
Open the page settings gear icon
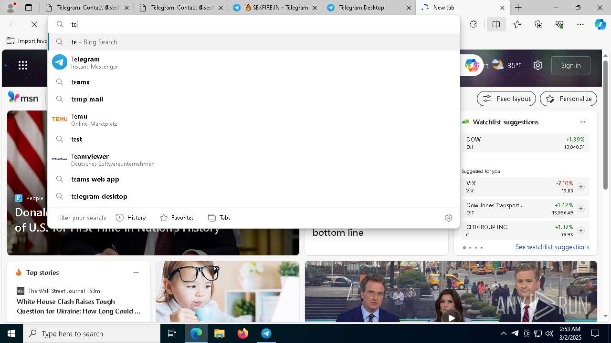click(538, 65)
